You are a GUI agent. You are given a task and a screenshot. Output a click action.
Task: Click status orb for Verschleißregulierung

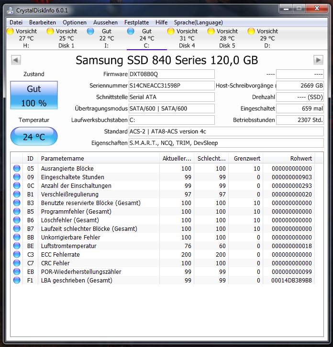coord(17,195)
